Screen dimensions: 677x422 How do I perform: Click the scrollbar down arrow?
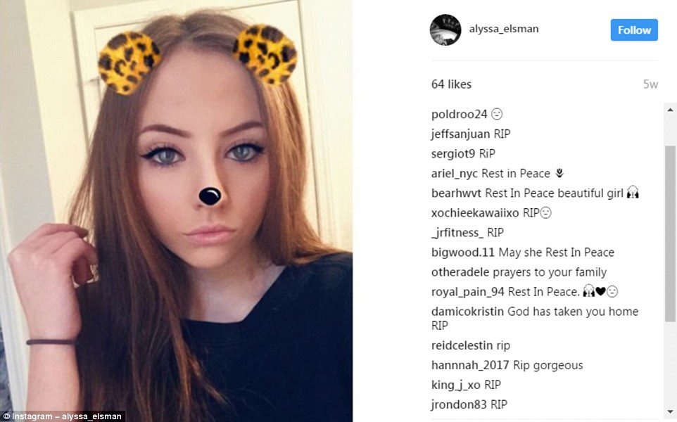[x=670, y=411]
